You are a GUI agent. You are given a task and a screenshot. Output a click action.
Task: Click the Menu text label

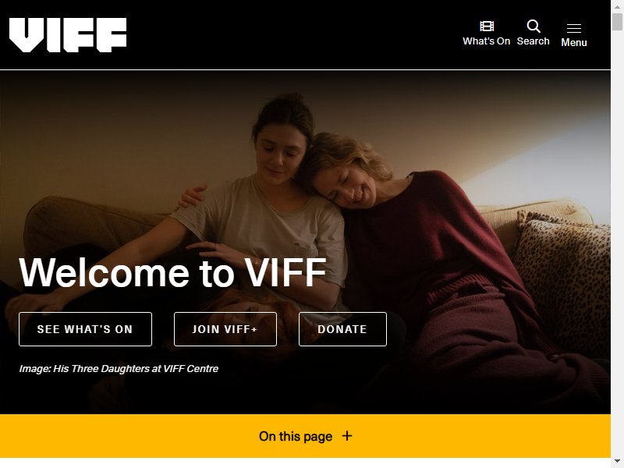[x=574, y=42]
